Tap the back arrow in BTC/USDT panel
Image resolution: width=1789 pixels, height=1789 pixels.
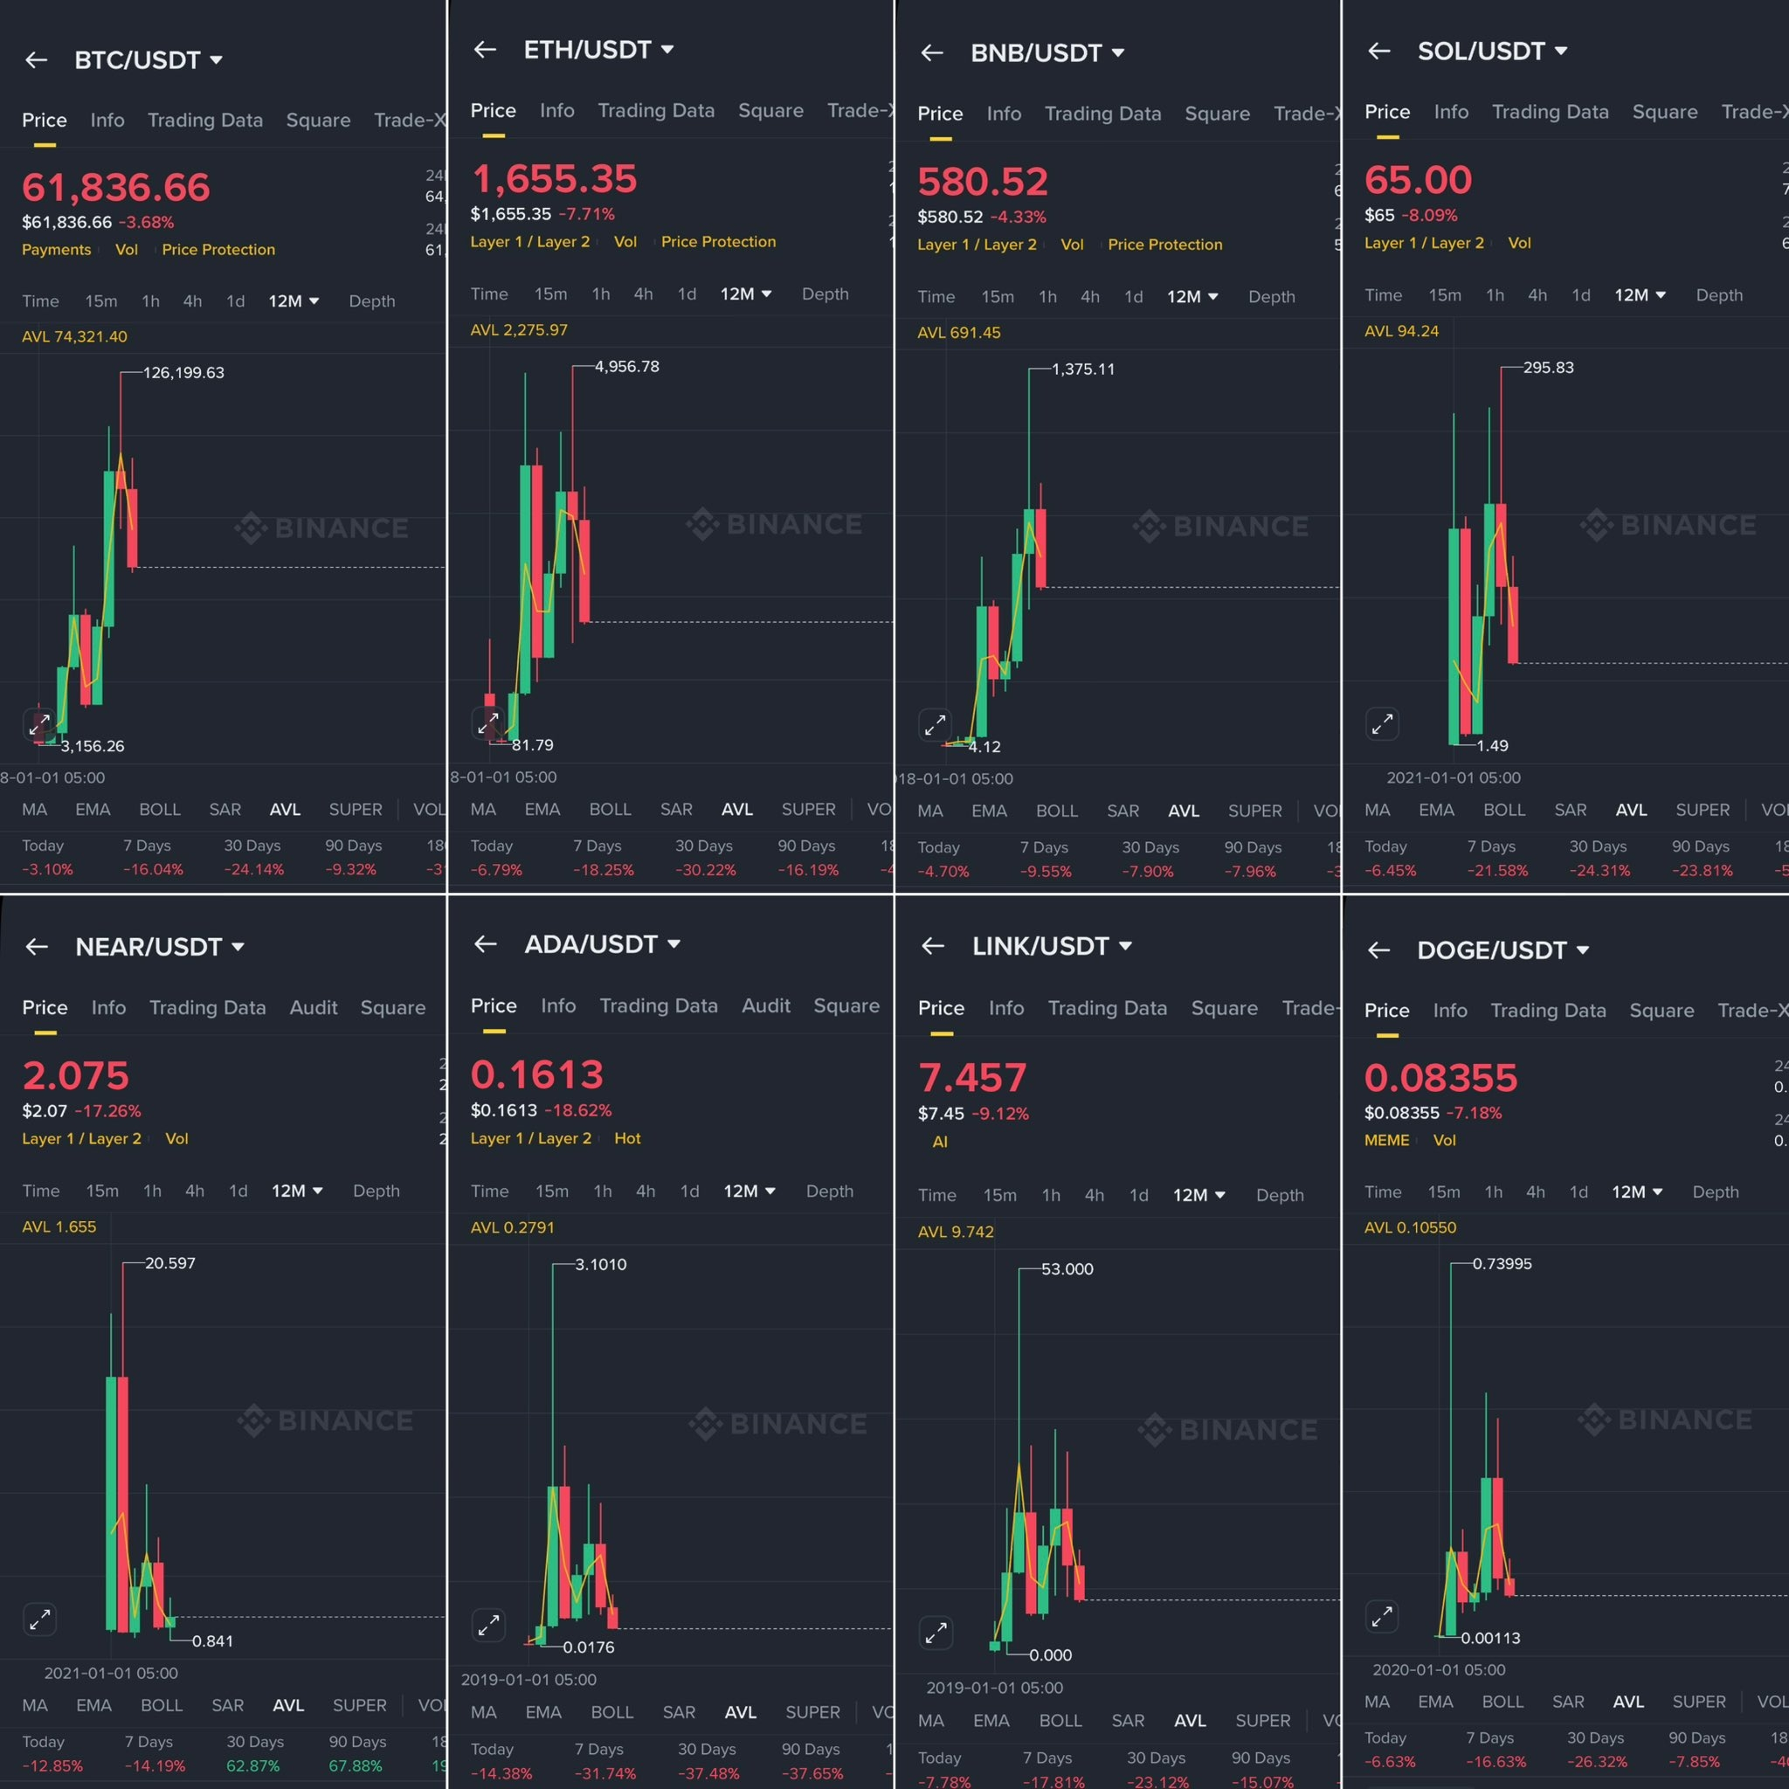[x=36, y=60]
